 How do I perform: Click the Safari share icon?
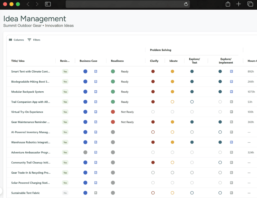click(x=228, y=4)
